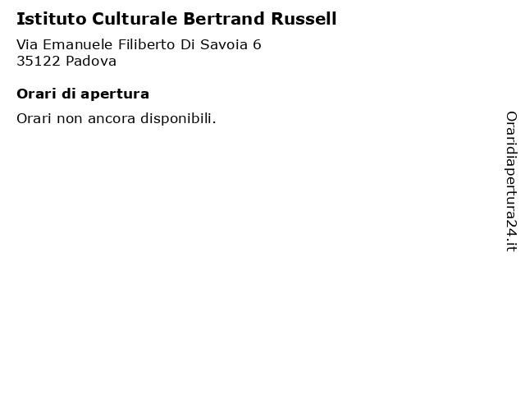Click the Oraridiapertura24.it vertical watermark
This screenshot has width=525, height=394.
[511, 181]
